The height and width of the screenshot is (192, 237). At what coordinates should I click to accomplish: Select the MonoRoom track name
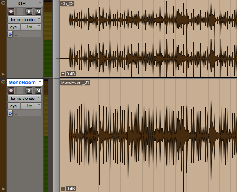tap(22, 83)
